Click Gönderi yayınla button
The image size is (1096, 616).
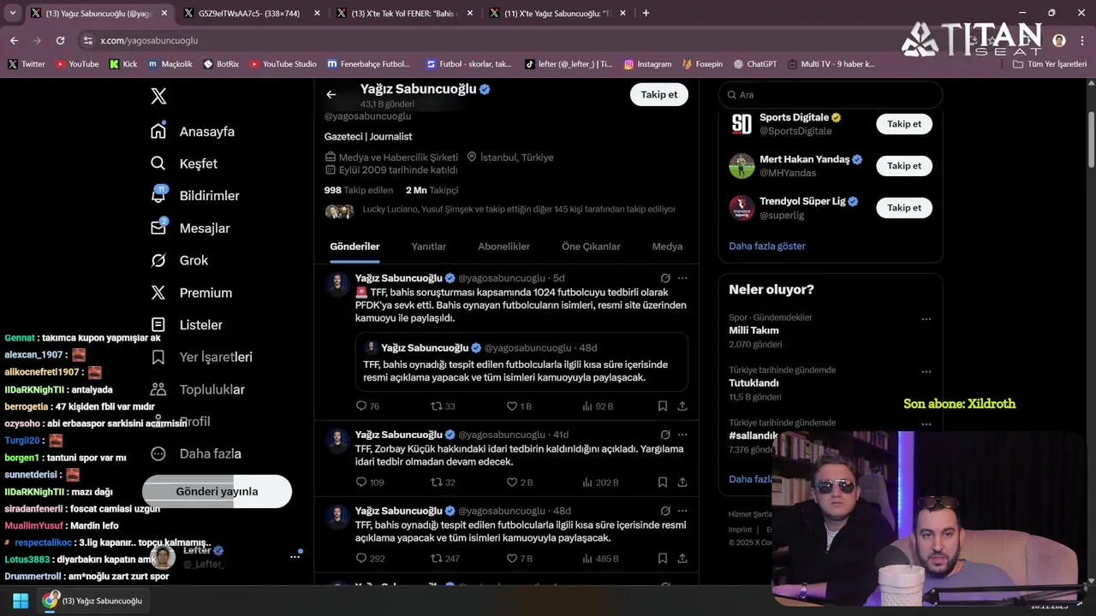tap(217, 491)
